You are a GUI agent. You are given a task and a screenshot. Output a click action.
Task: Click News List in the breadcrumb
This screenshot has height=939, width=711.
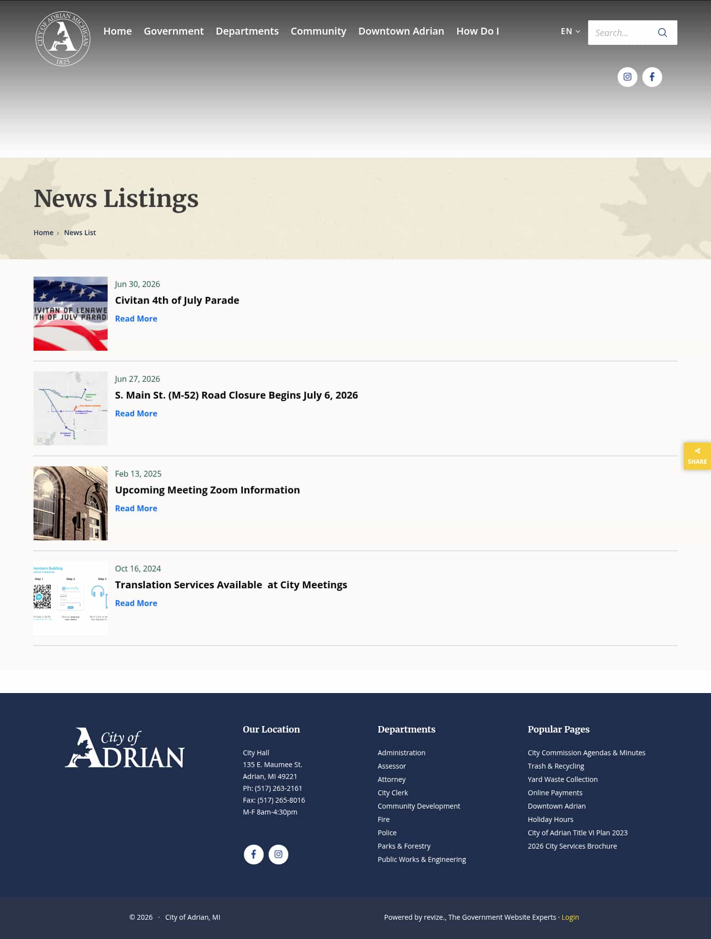pos(80,233)
